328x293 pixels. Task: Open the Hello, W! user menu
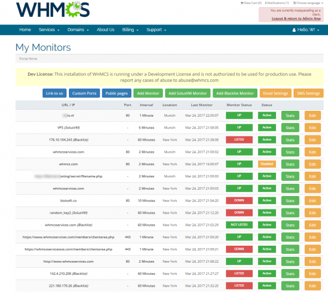point(306,30)
